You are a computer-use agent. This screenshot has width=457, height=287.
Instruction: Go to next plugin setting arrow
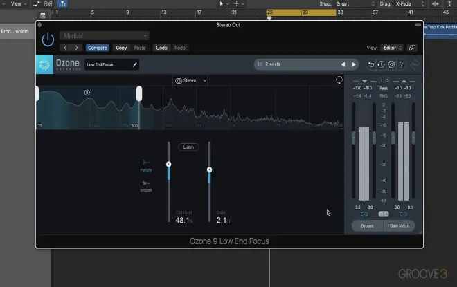click(76, 48)
